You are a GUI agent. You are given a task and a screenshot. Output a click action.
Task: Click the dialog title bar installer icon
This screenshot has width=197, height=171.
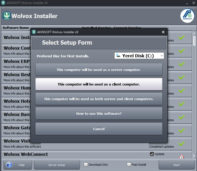[x=34, y=32]
